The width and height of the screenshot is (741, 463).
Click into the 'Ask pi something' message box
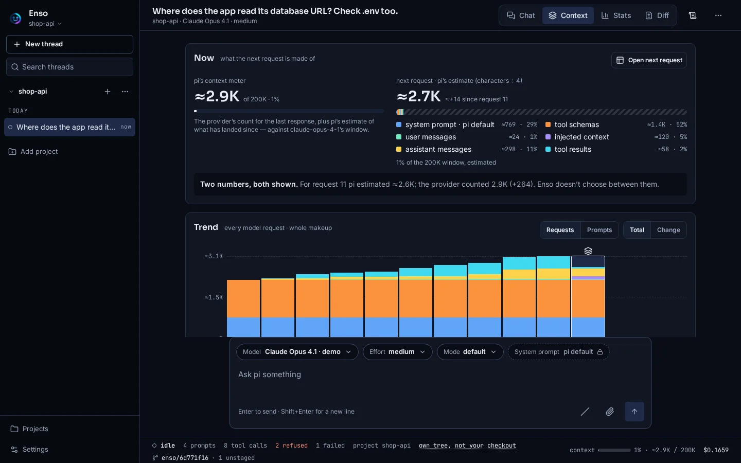440,382
